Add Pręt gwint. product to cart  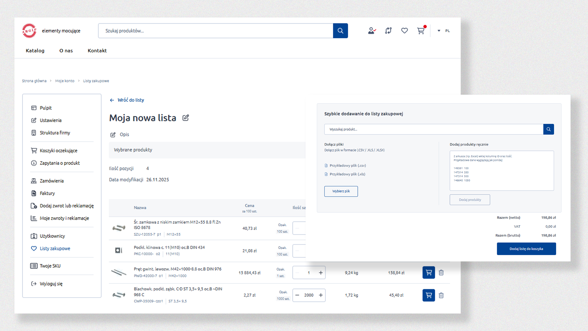(428, 272)
